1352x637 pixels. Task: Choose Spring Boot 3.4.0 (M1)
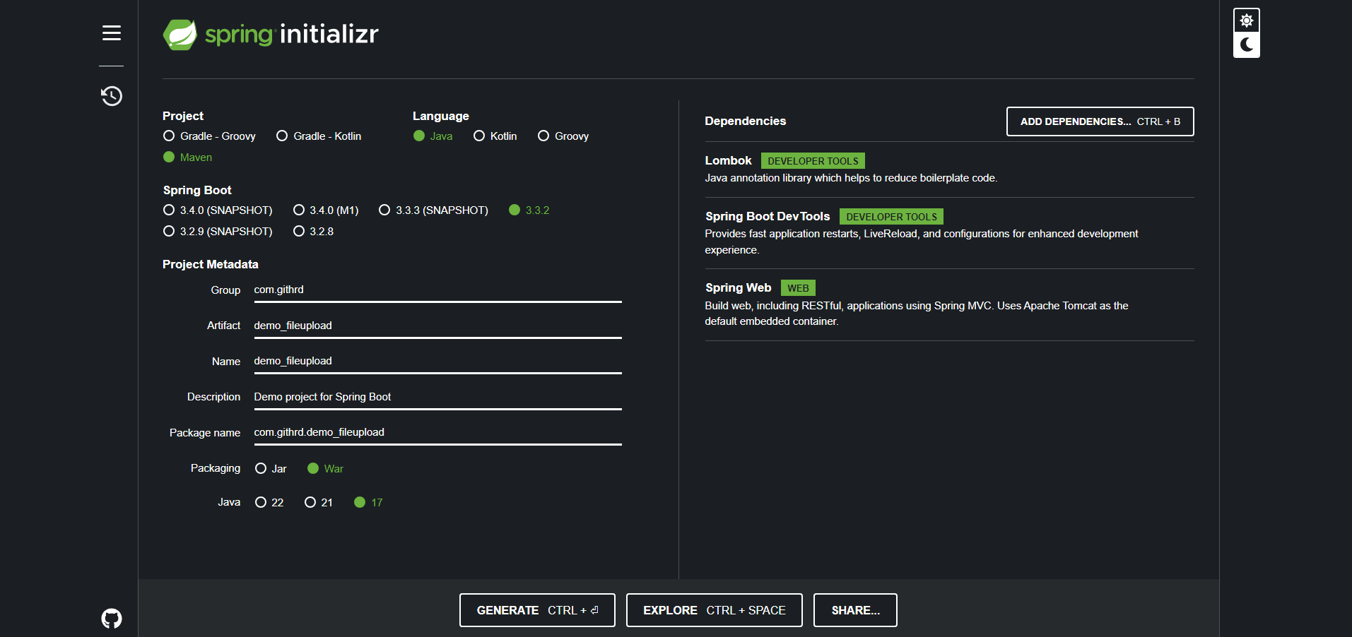point(326,210)
